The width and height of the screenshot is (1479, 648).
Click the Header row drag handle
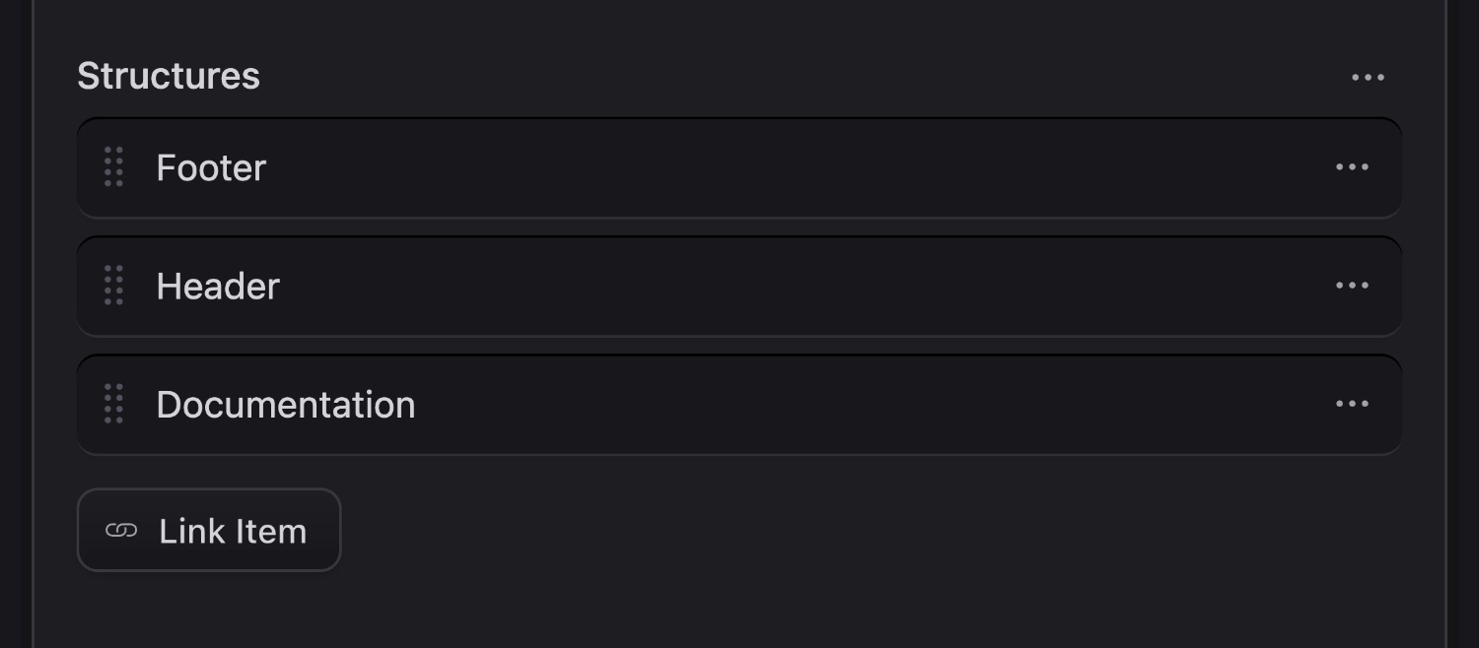click(x=113, y=286)
